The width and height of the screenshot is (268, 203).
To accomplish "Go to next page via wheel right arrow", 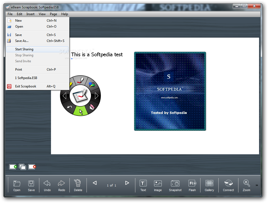I will click(x=97, y=96).
